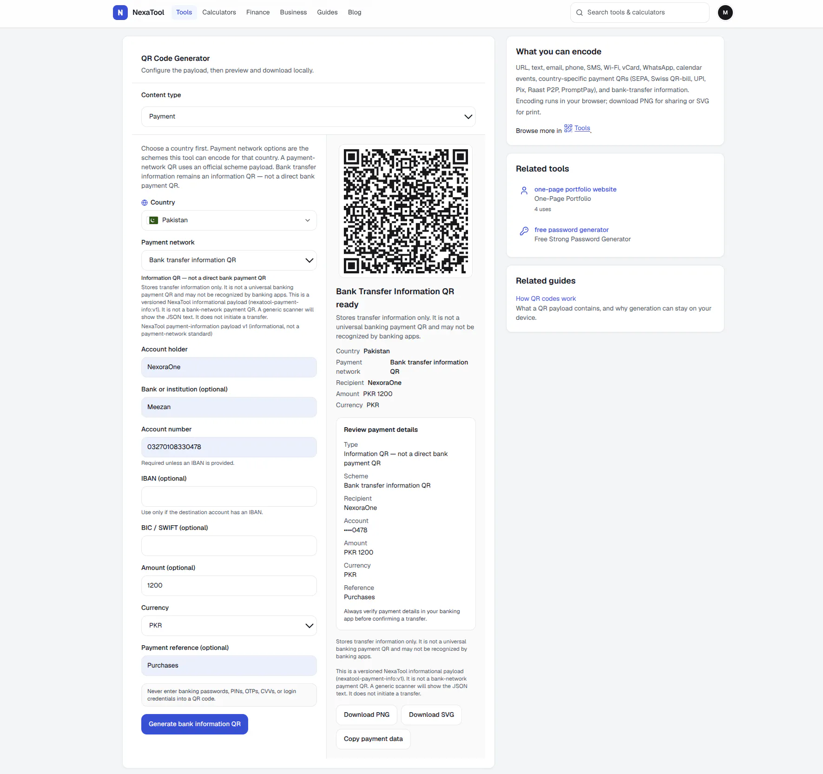Click the Amount input showing 1200

coord(229,586)
